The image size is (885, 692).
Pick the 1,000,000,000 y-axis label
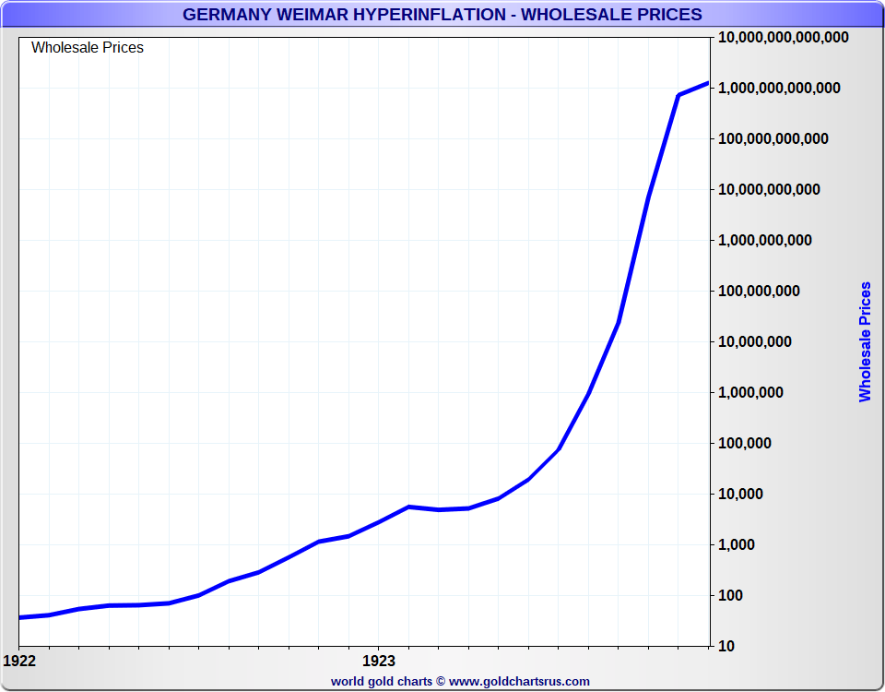[765, 241]
